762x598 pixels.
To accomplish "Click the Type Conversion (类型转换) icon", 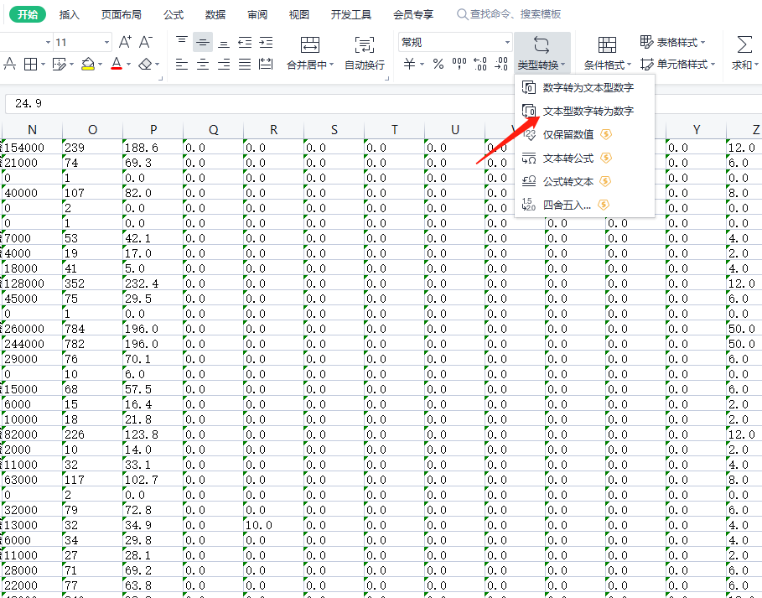I will tap(542, 44).
